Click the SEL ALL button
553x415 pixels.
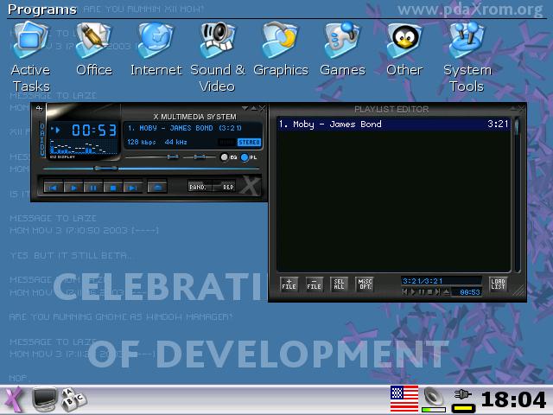click(x=339, y=284)
